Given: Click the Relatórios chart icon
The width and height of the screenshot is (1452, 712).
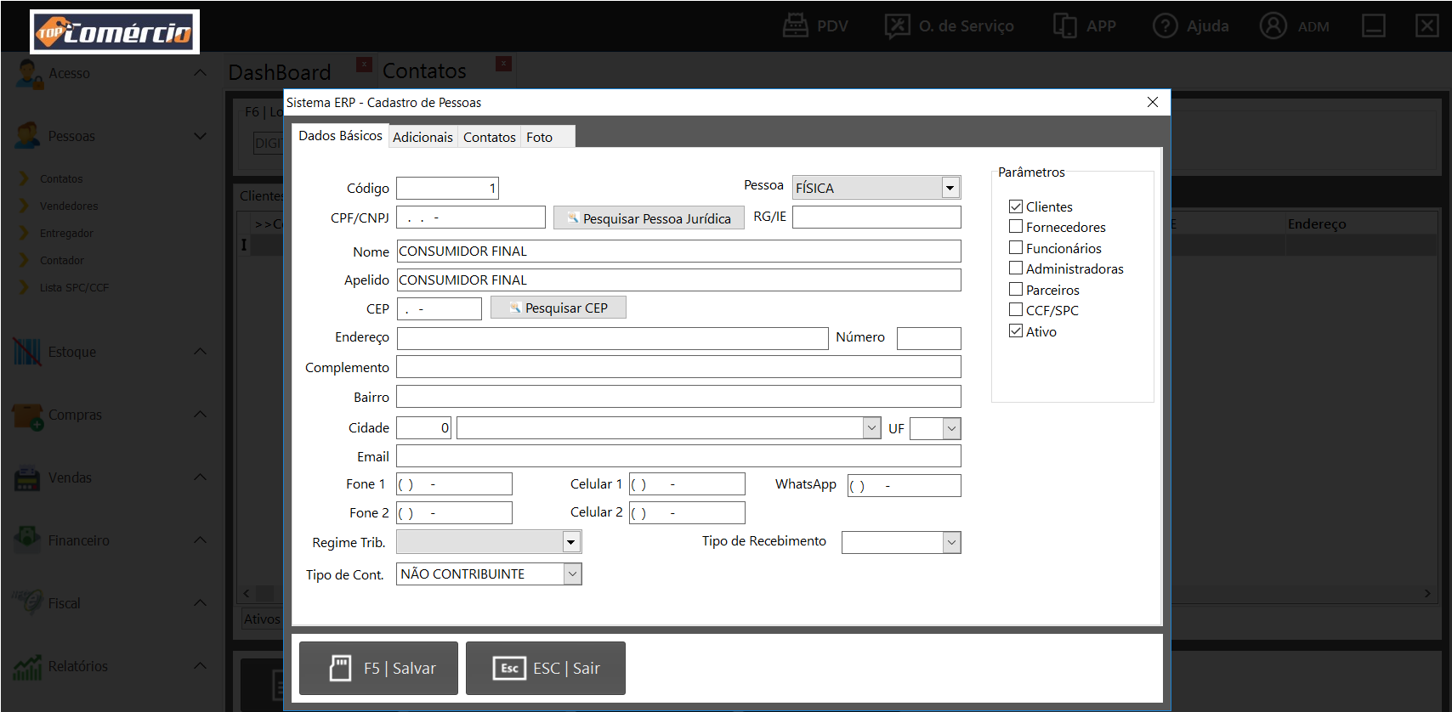Looking at the screenshot, I should [x=27, y=667].
